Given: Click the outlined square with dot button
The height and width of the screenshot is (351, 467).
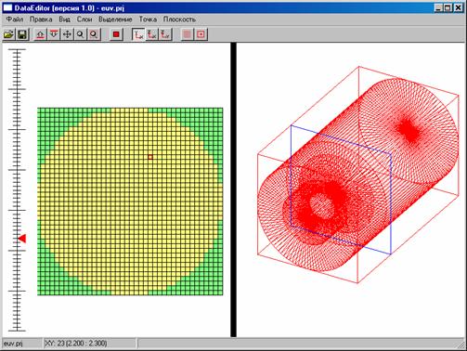Looking at the screenshot, I should [x=201, y=34].
